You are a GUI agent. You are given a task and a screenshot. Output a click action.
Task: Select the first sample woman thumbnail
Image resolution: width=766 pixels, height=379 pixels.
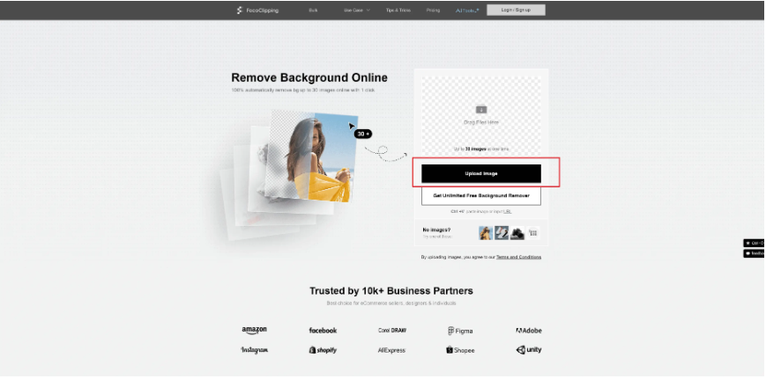(486, 233)
